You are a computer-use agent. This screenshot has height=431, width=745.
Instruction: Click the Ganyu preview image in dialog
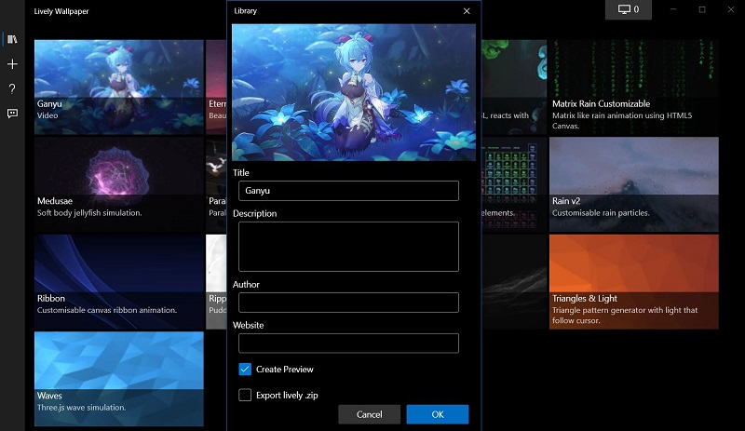[354, 92]
